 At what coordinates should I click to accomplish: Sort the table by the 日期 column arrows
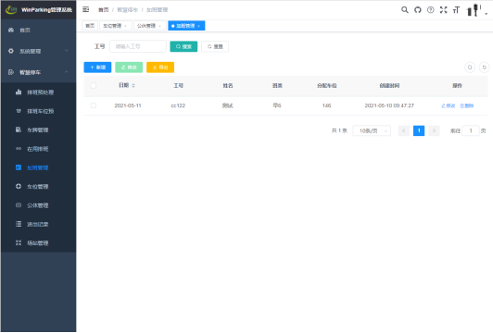133,85
